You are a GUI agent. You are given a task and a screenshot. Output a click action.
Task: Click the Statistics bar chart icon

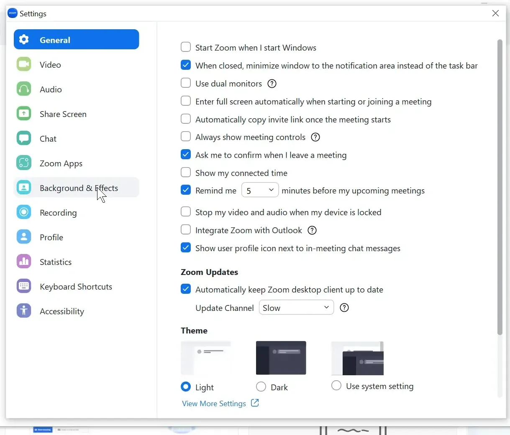pyautogui.click(x=24, y=262)
